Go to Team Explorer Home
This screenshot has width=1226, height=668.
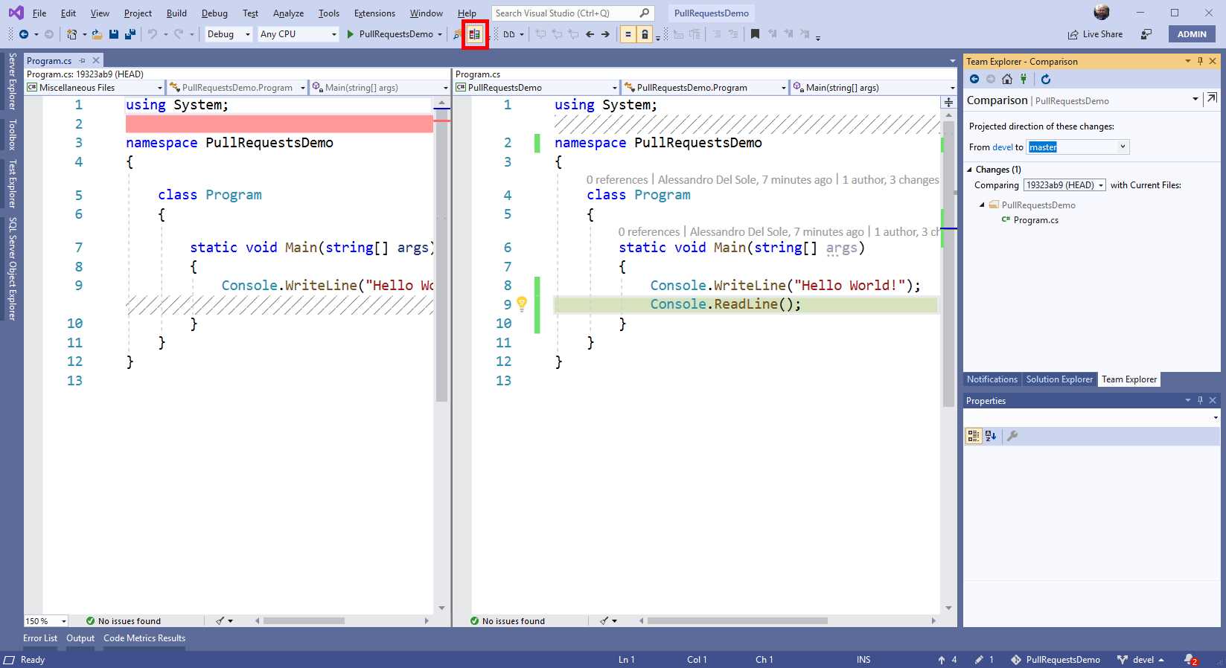pos(1007,79)
